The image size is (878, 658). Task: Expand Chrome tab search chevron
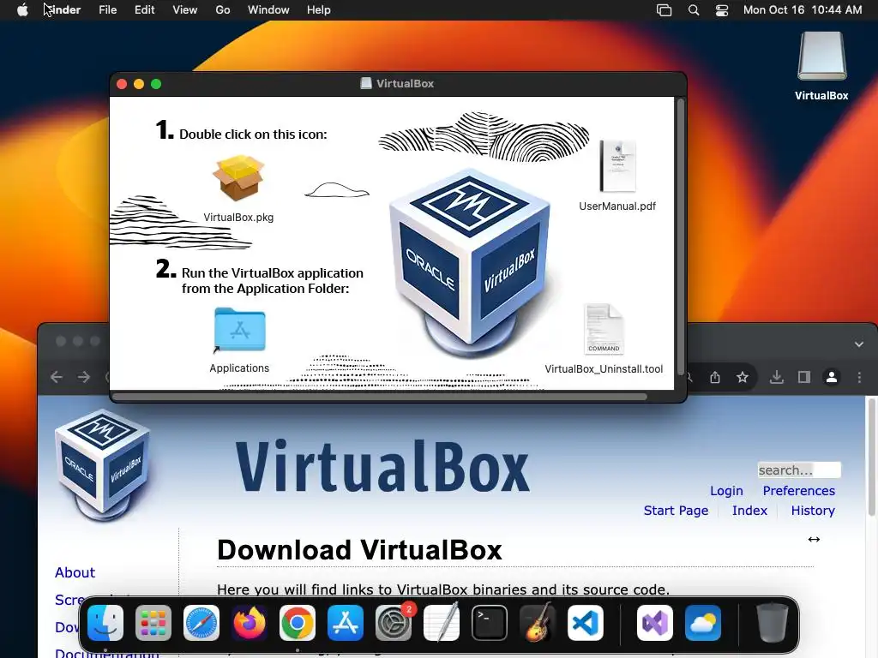point(859,344)
